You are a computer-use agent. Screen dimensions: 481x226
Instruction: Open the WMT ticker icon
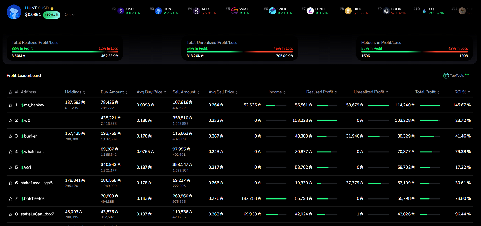click(235, 11)
